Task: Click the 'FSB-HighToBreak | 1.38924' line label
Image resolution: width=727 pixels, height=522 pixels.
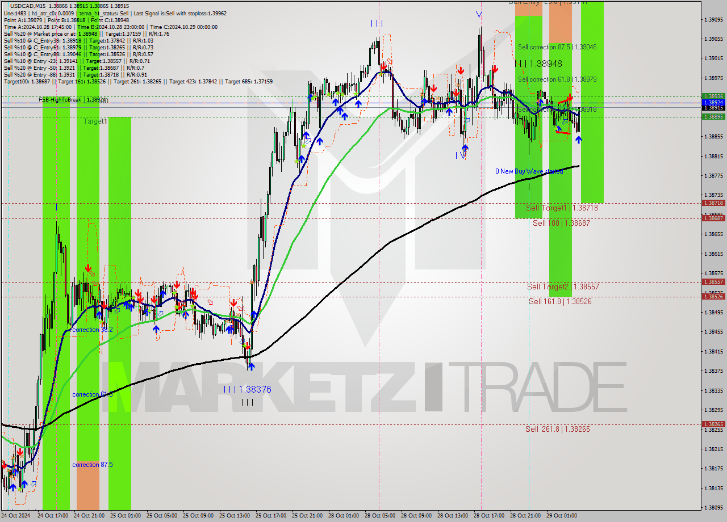Action: pyautogui.click(x=73, y=100)
